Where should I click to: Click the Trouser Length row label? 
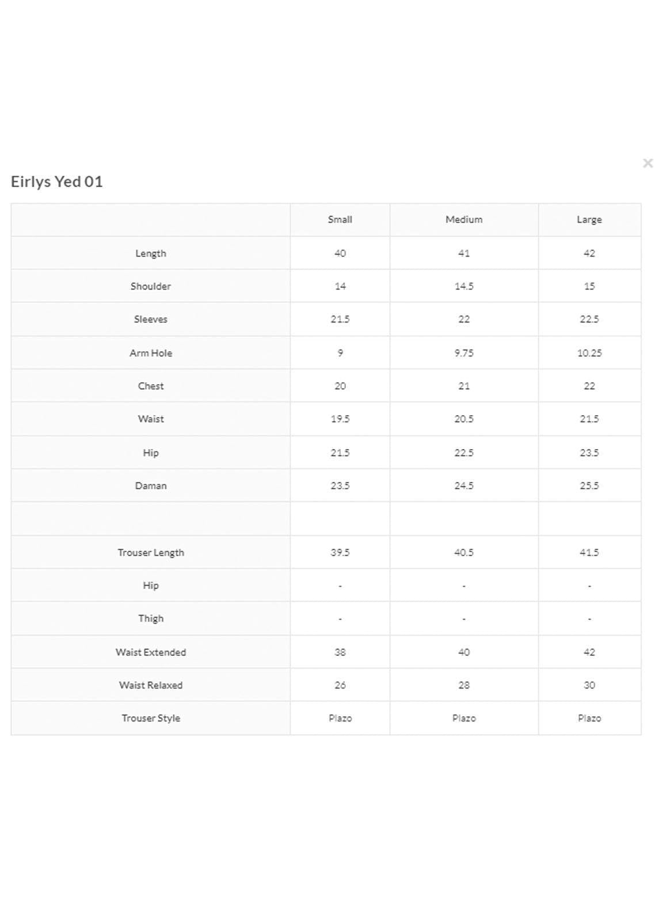tap(151, 552)
